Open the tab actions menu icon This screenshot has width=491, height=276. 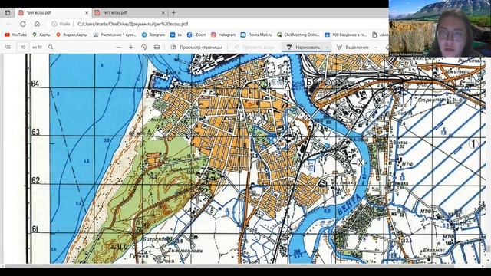coord(8,13)
